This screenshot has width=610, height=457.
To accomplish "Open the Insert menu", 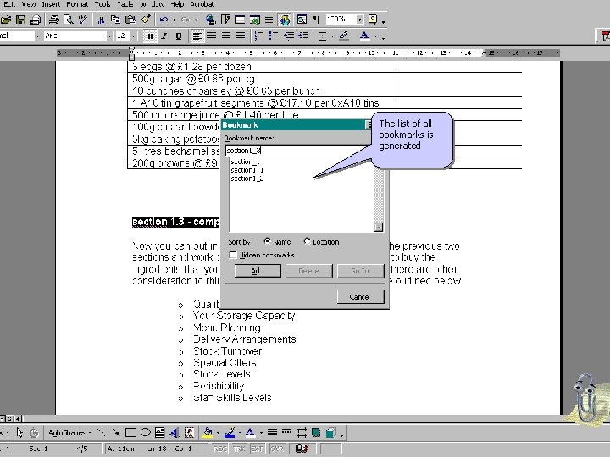I will tap(51, 4).
